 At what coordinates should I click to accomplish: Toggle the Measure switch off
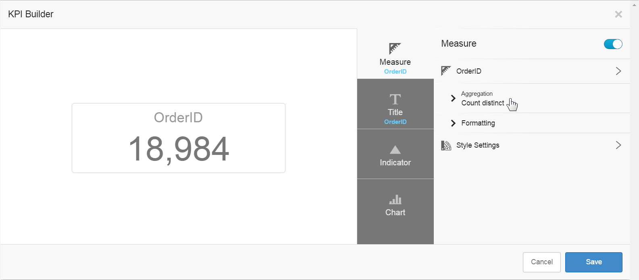pos(613,44)
